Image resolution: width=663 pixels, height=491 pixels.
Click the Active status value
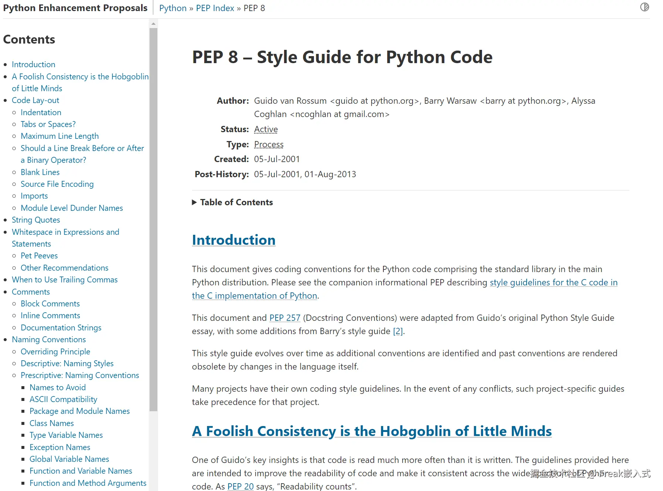click(266, 129)
